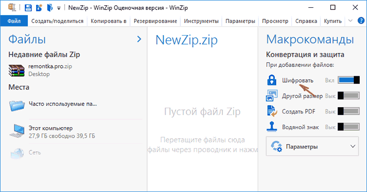Open the Справка tab
This screenshot has height=192, width=367.
point(306,21)
